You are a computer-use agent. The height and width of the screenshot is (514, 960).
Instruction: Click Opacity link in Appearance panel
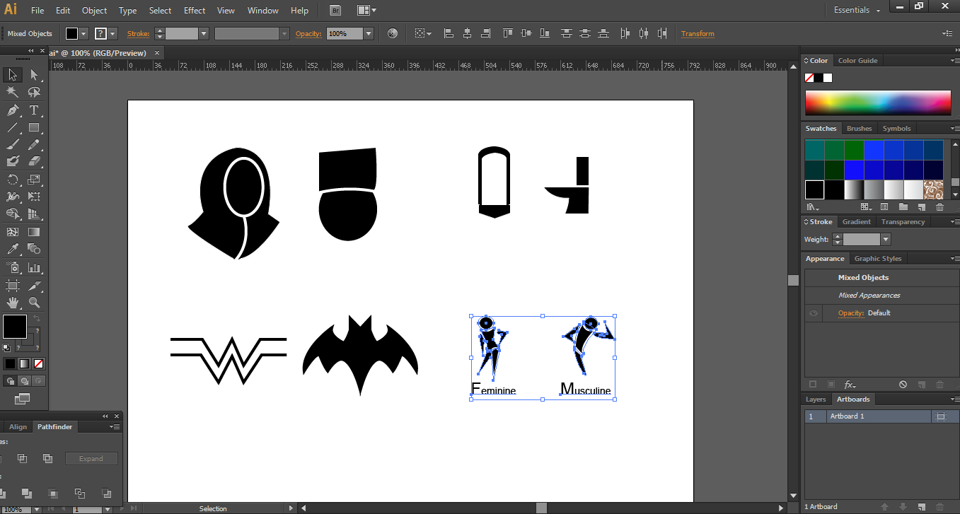coord(851,313)
